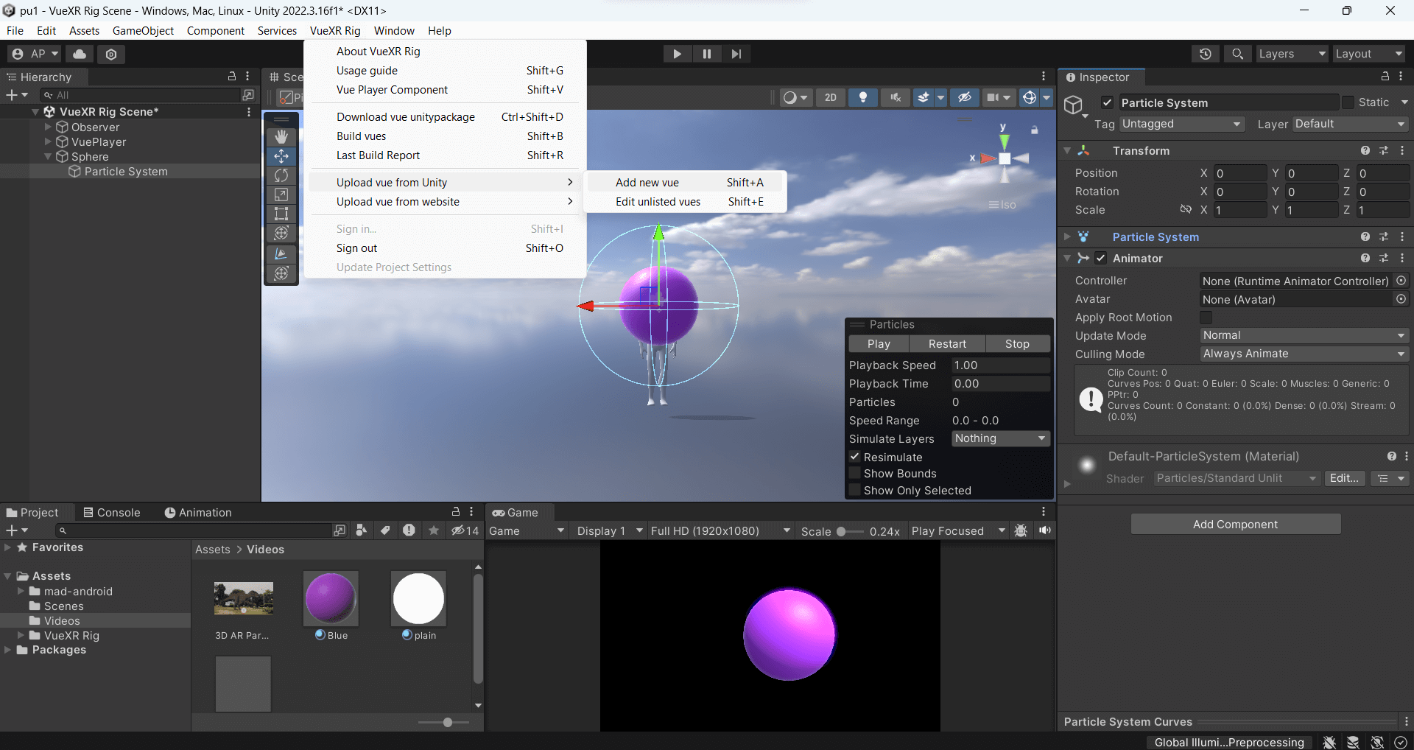Screen dimensions: 1414x750
Task: Click Search by Label icon in Project
Action: point(385,530)
